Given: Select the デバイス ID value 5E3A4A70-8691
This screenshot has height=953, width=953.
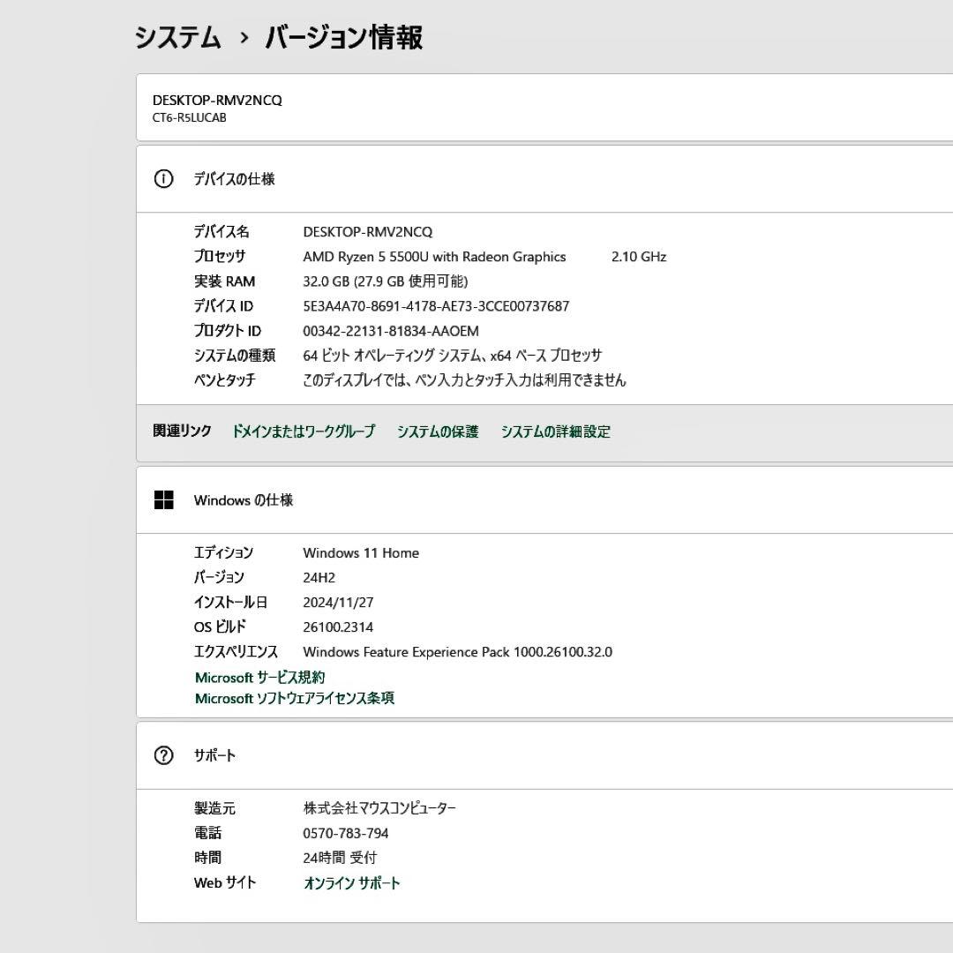Looking at the screenshot, I should click(436, 306).
